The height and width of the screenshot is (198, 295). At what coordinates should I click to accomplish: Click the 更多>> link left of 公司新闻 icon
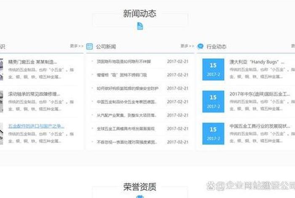[x=77, y=46]
